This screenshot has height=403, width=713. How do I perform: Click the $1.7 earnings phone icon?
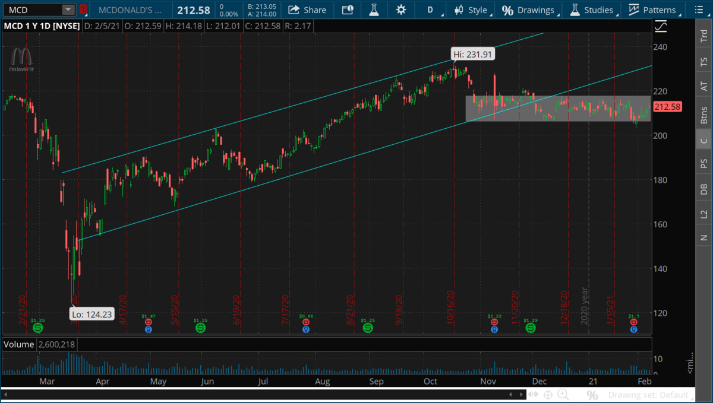pos(634,322)
